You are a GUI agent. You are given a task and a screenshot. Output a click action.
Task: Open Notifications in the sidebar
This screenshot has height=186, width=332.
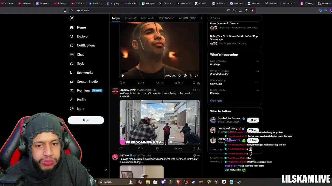82,45
